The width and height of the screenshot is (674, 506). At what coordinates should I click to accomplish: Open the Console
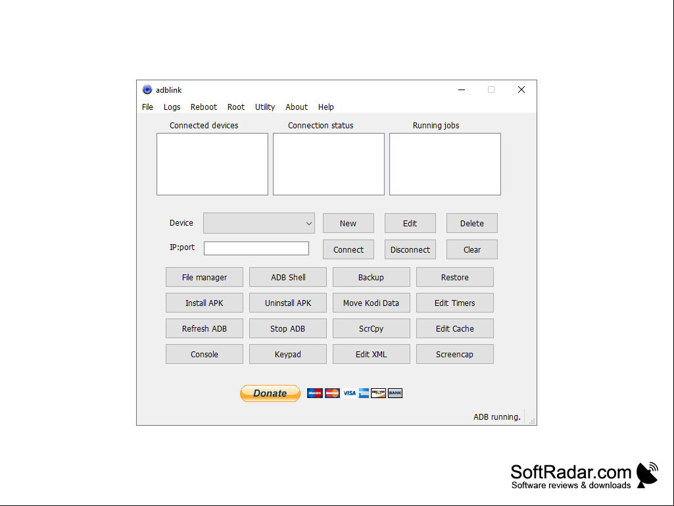[x=205, y=354]
